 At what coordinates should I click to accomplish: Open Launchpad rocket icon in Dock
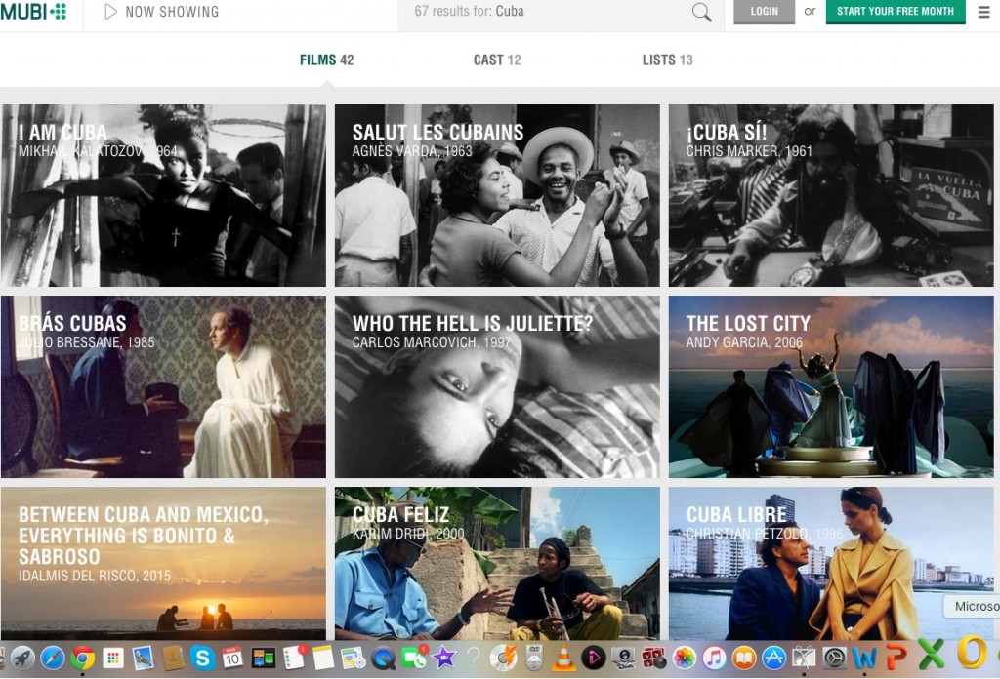coord(23,658)
